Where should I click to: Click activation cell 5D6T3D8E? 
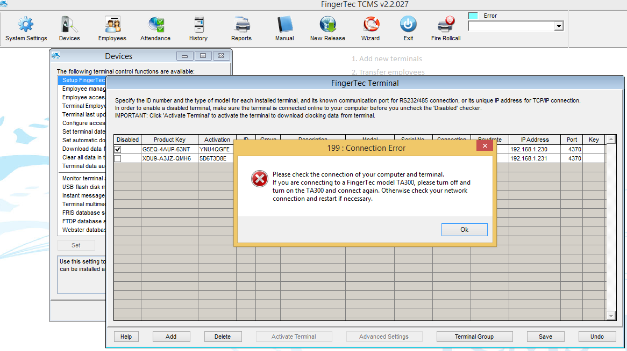click(217, 158)
